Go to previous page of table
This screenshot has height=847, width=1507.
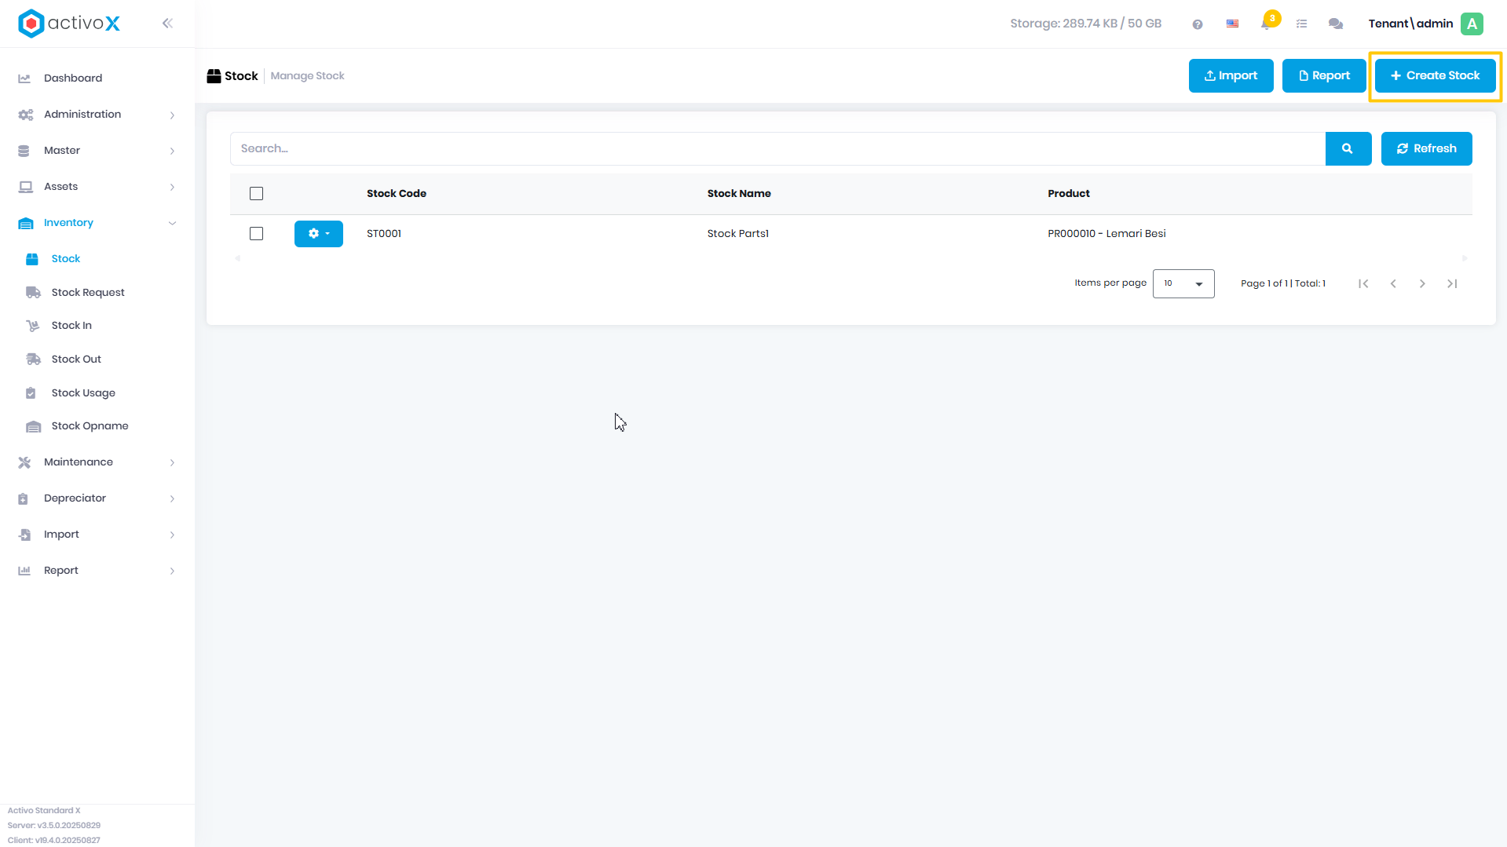tap(1393, 283)
